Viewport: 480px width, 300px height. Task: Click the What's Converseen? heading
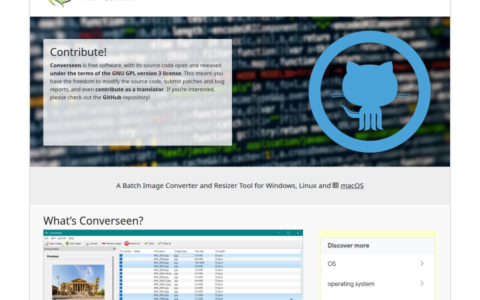pos(93,220)
